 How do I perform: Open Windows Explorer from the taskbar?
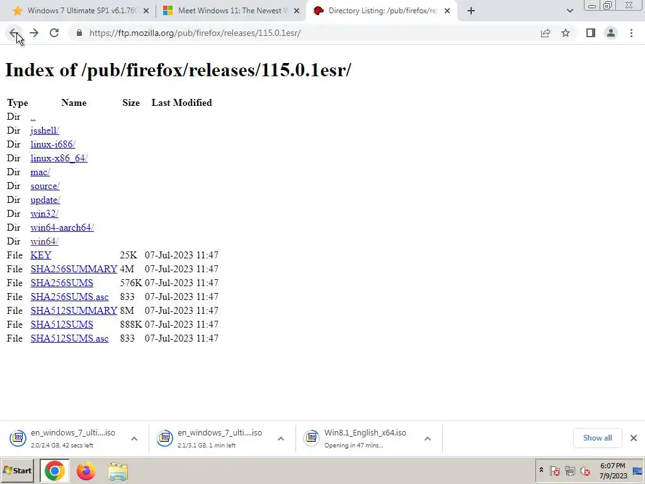[118, 471]
